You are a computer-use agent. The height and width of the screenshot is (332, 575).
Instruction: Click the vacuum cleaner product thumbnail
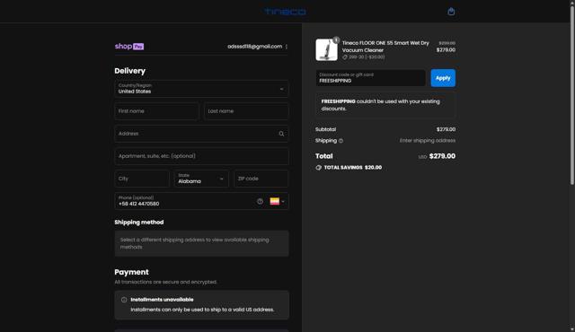pyautogui.click(x=326, y=49)
